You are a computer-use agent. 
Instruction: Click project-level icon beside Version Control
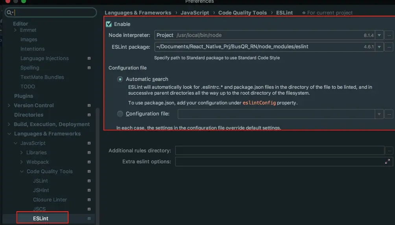(x=89, y=106)
